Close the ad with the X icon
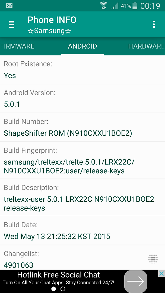 pos(161,273)
